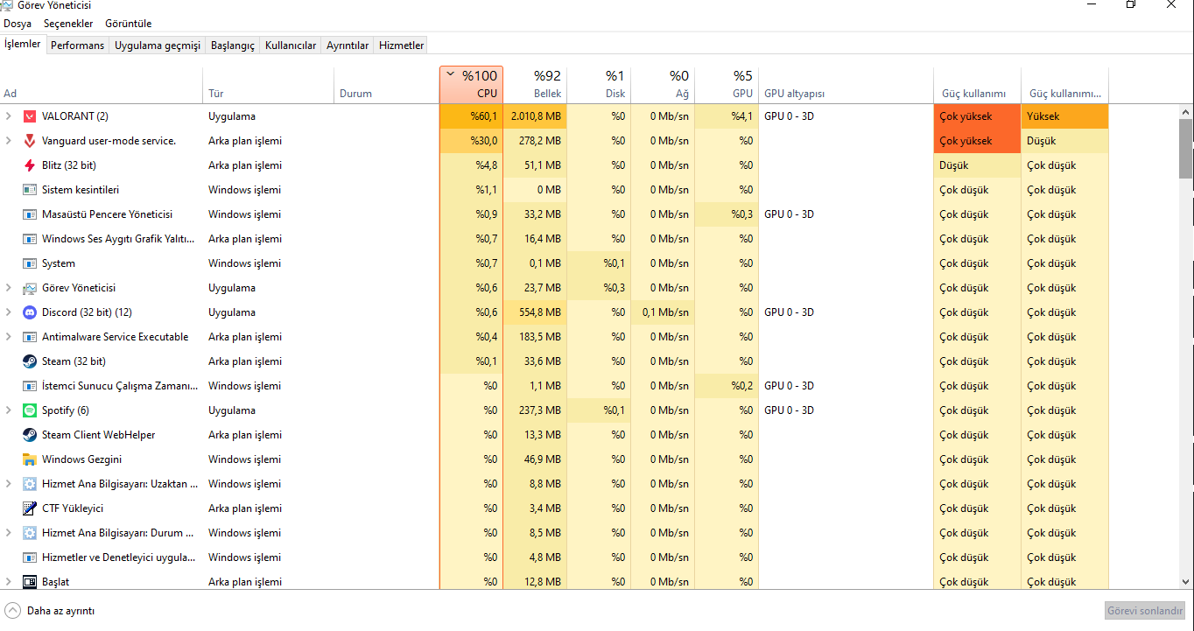Switch to the Performans tab

pos(77,46)
